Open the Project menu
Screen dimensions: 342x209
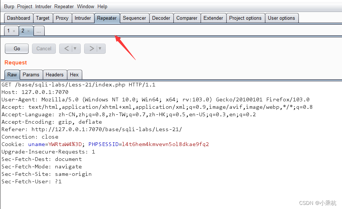tap(25, 7)
